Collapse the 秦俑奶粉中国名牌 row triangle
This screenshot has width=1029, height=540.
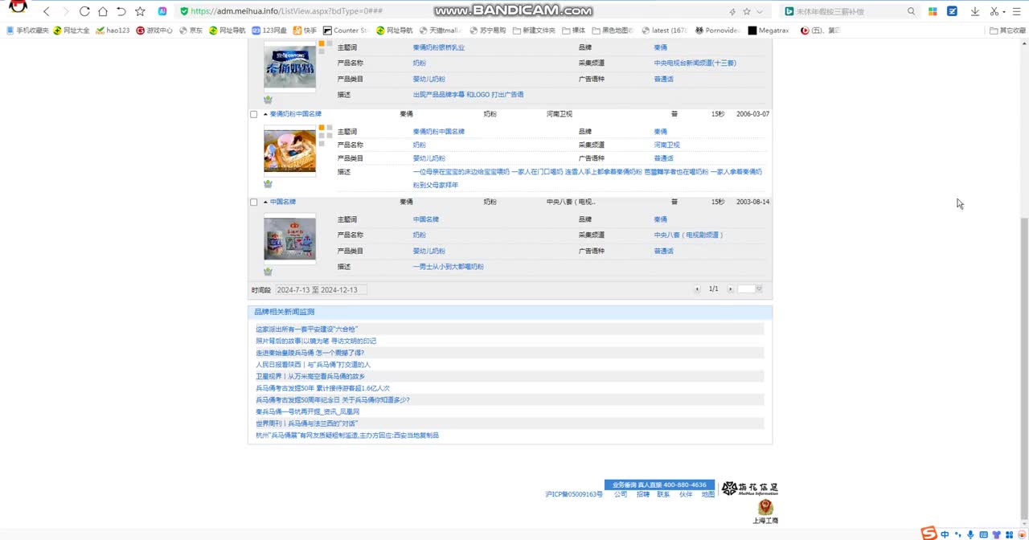click(265, 114)
